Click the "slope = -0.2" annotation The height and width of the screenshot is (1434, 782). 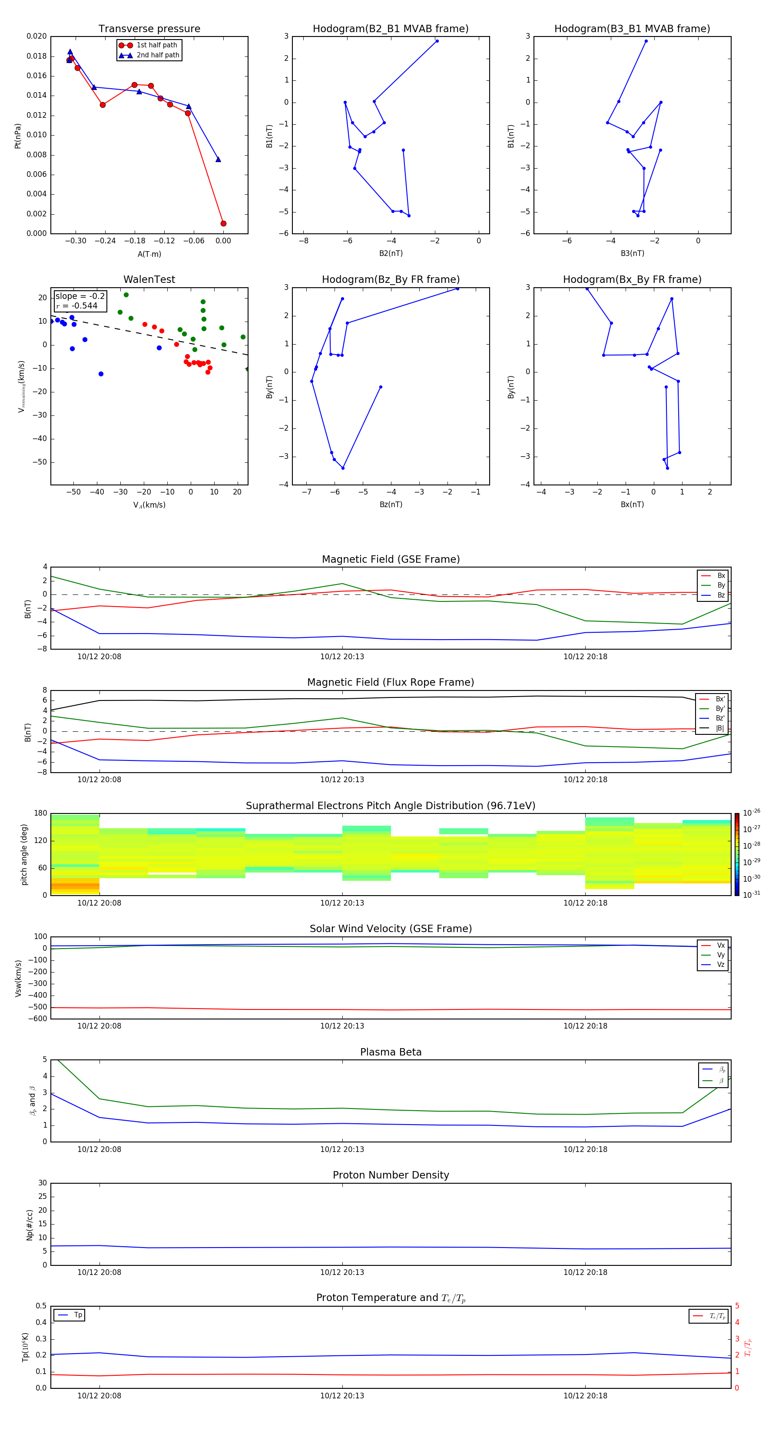80,296
